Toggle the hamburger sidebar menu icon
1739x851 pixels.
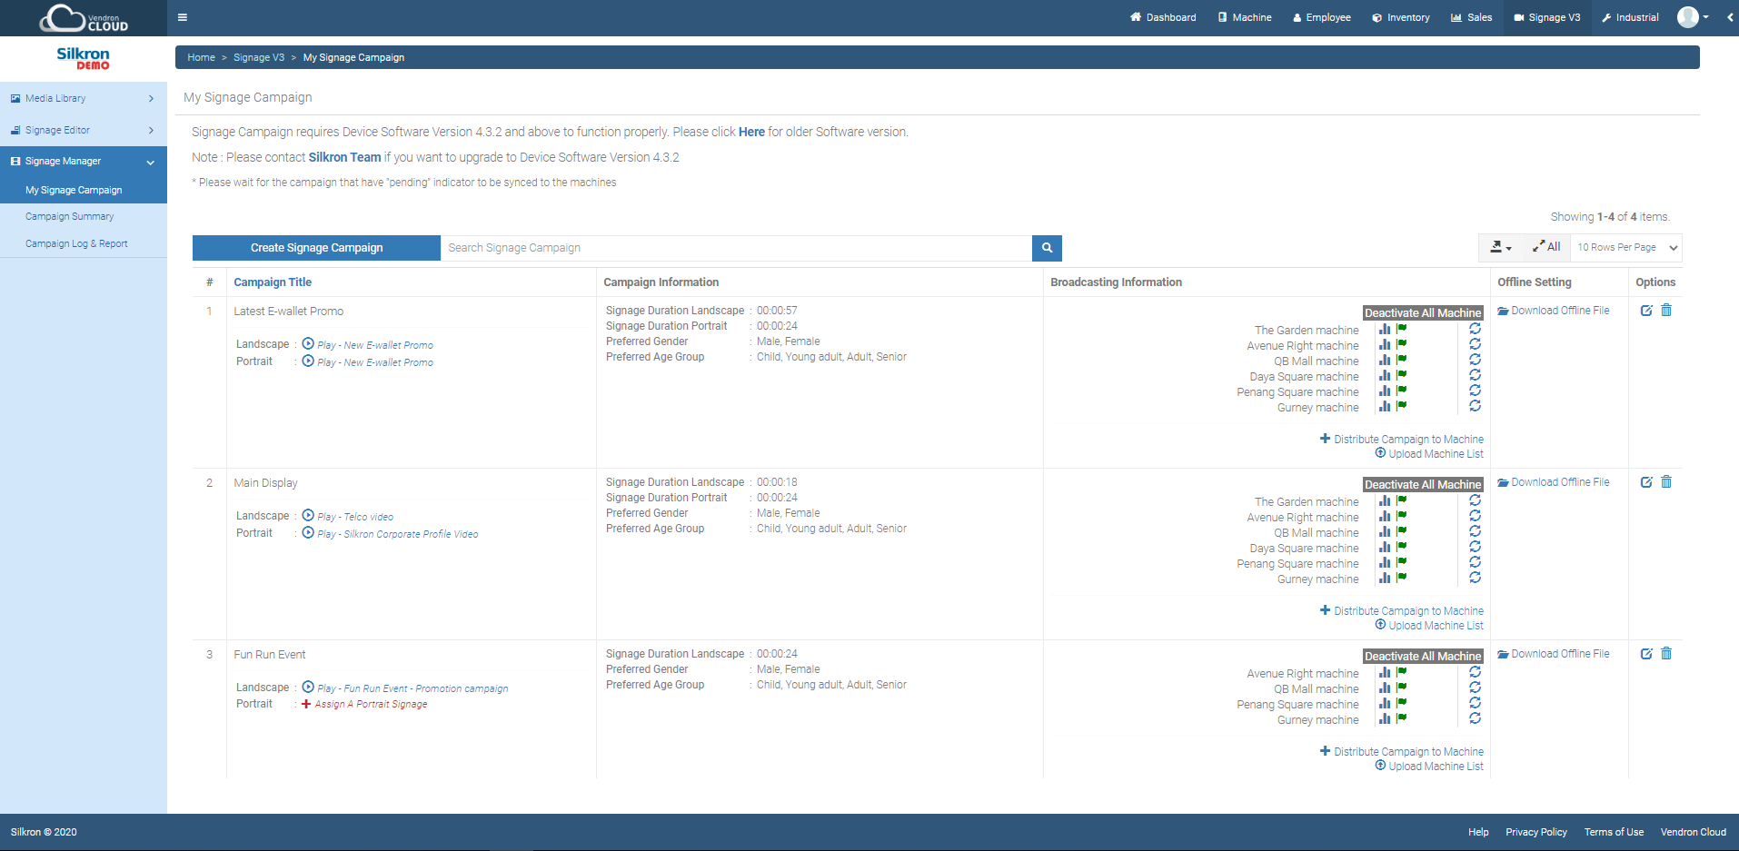point(183,17)
